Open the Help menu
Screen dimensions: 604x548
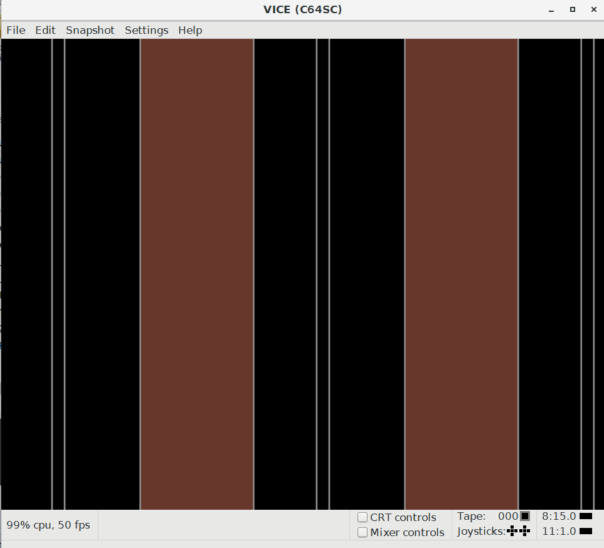point(190,30)
